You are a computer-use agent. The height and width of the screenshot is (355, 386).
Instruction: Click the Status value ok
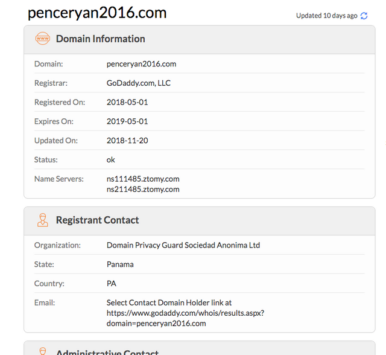point(111,160)
